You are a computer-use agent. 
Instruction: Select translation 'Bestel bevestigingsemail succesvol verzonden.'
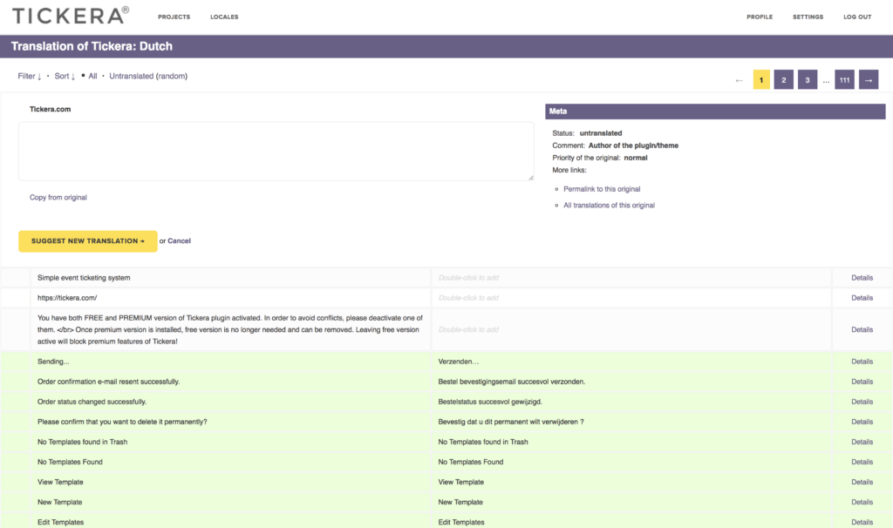coord(511,382)
